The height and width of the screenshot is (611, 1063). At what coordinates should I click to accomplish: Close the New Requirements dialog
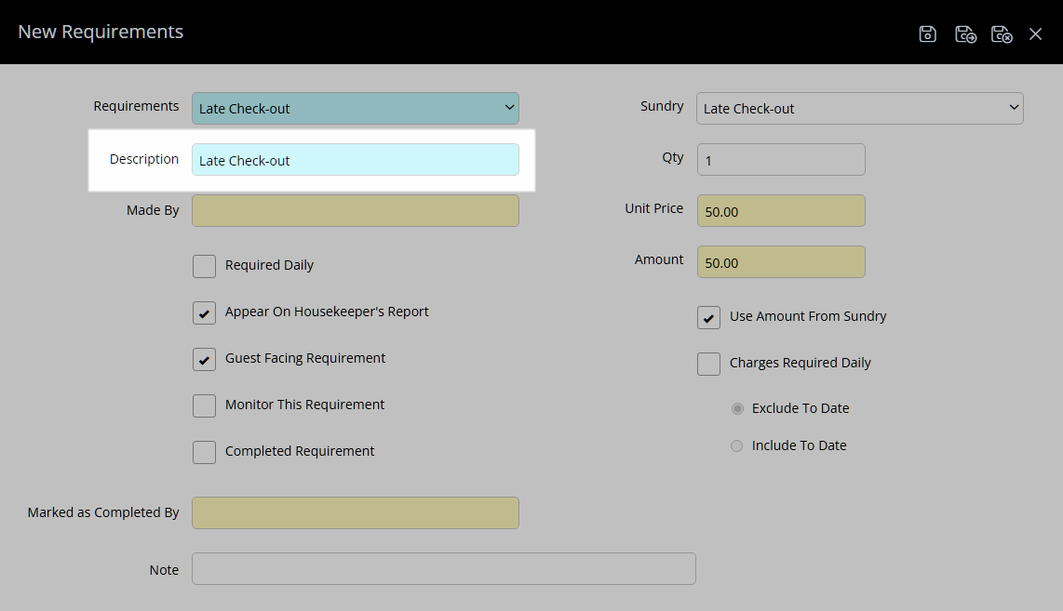click(x=1035, y=33)
